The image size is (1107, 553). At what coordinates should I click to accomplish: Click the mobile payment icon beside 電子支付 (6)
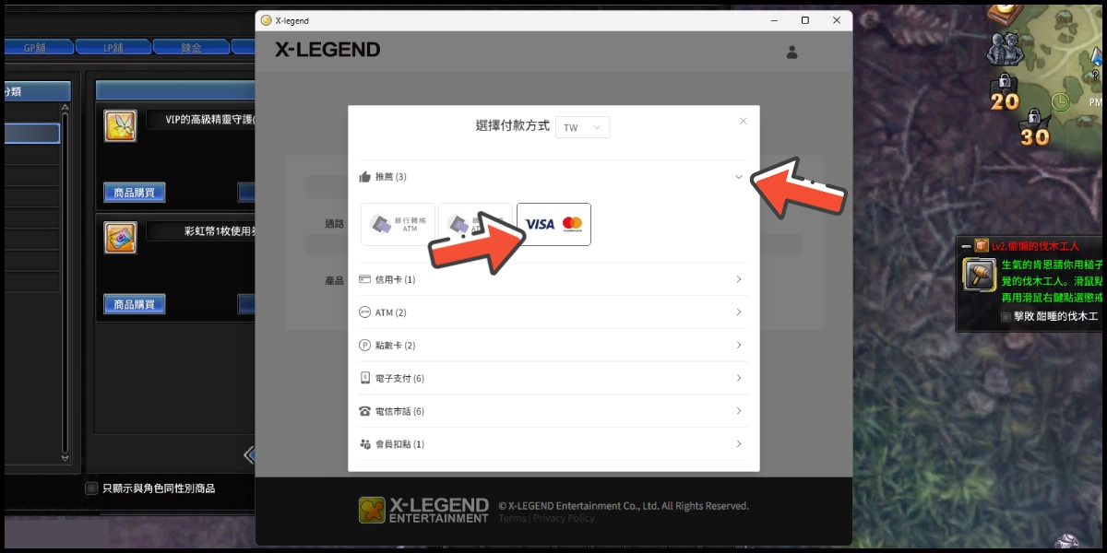[x=364, y=378]
